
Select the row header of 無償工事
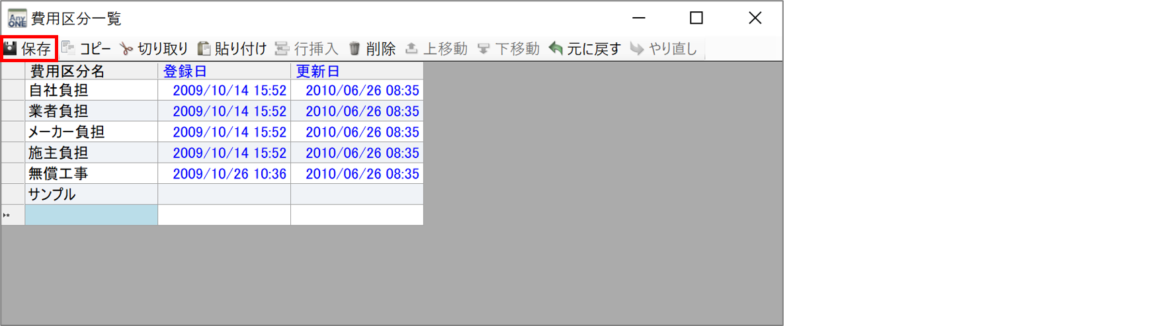pos(13,173)
